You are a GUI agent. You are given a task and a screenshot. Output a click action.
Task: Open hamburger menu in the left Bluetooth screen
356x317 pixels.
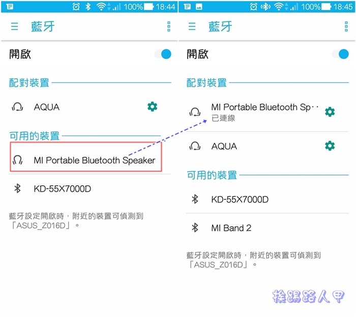click(15, 26)
